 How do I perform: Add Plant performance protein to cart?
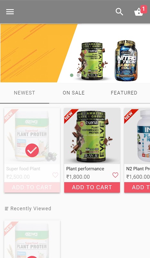pos(92,187)
